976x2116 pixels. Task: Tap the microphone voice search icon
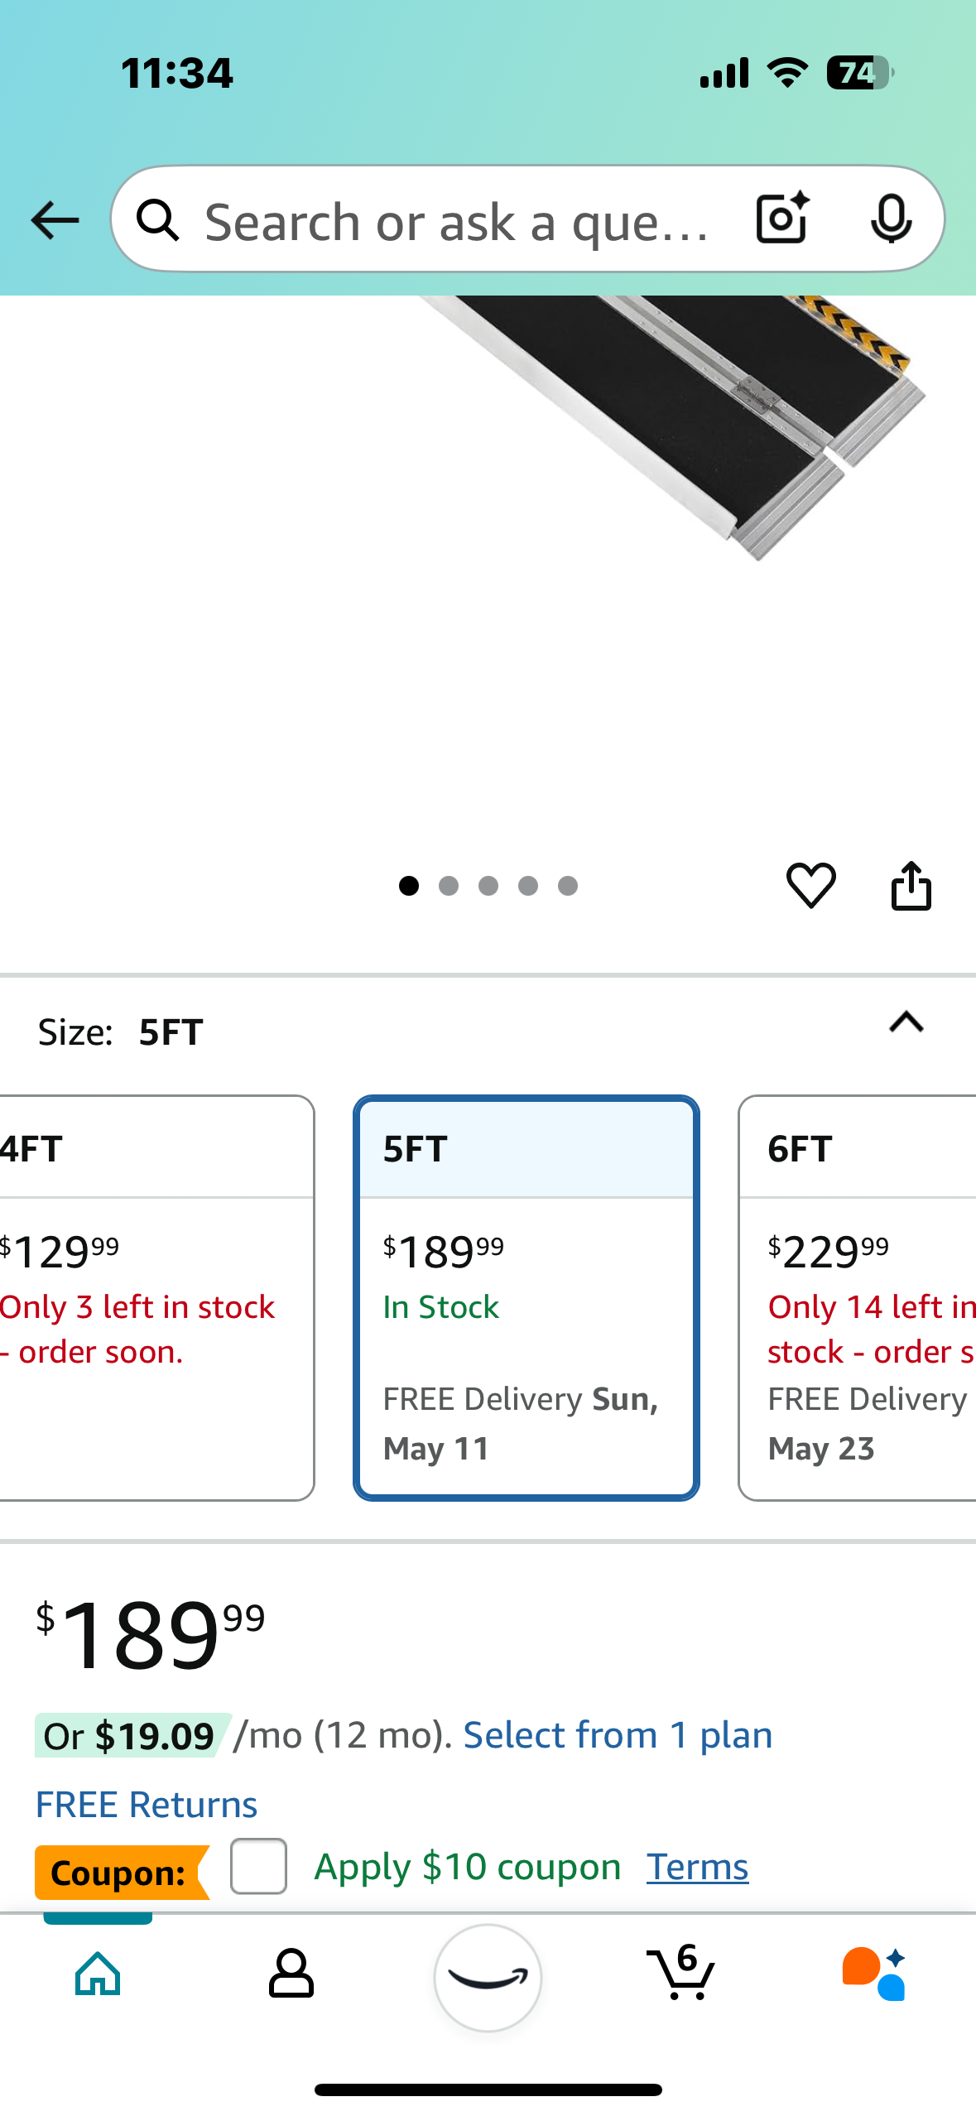[891, 219]
